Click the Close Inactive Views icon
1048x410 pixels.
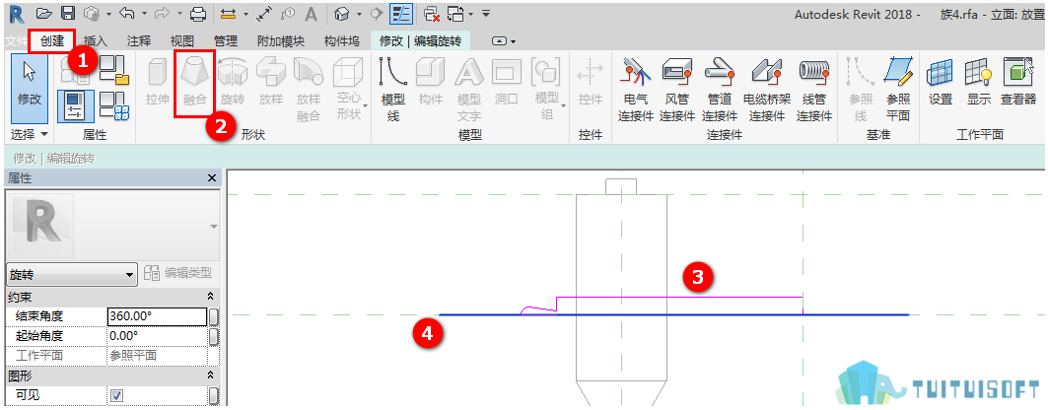(433, 14)
